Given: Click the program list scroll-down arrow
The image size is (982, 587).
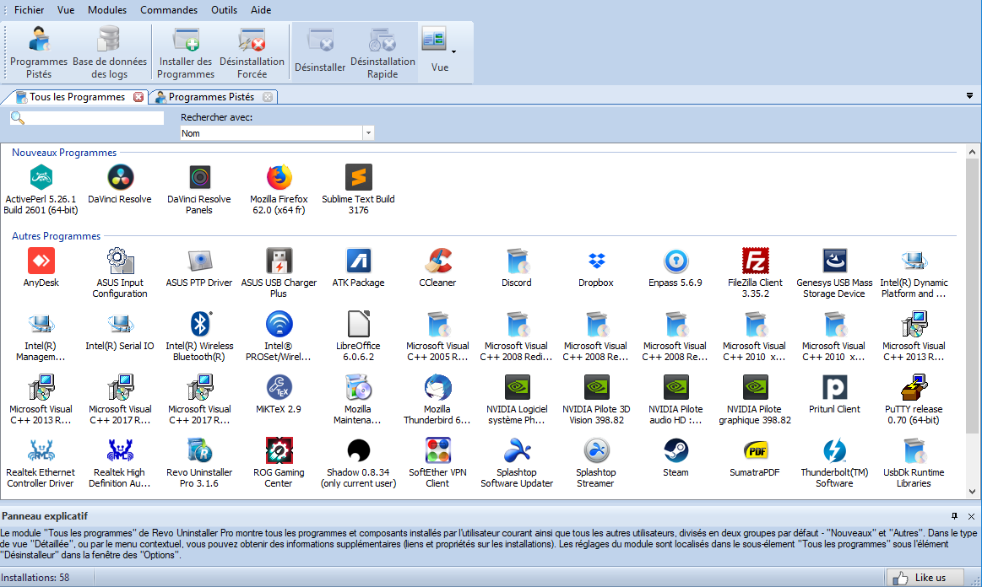Looking at the screenshot, I should (x=972, y=492).
